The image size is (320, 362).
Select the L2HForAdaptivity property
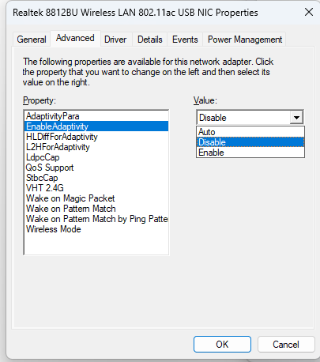[96, 147]
